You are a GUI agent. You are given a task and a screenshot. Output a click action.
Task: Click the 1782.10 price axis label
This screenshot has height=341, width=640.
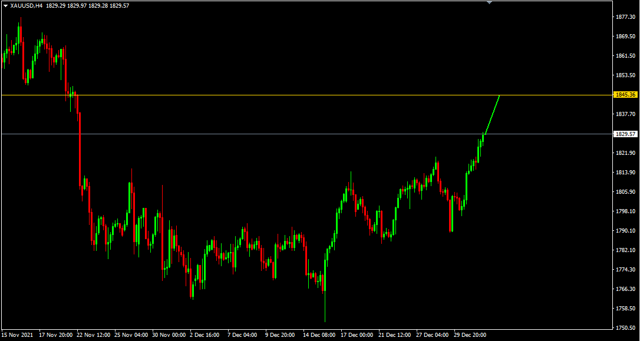point(626,250)
